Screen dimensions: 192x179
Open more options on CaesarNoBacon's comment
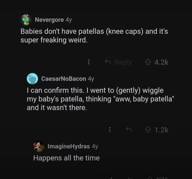(x=110, y=130)
